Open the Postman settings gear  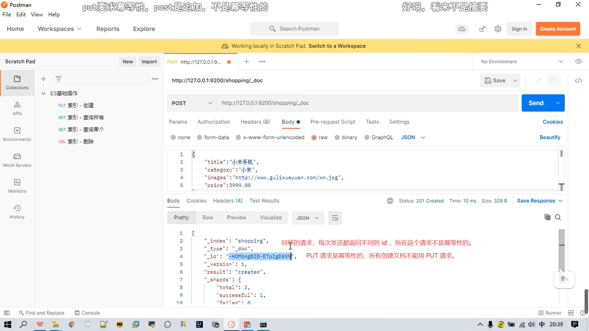click(x=498, y=29)
